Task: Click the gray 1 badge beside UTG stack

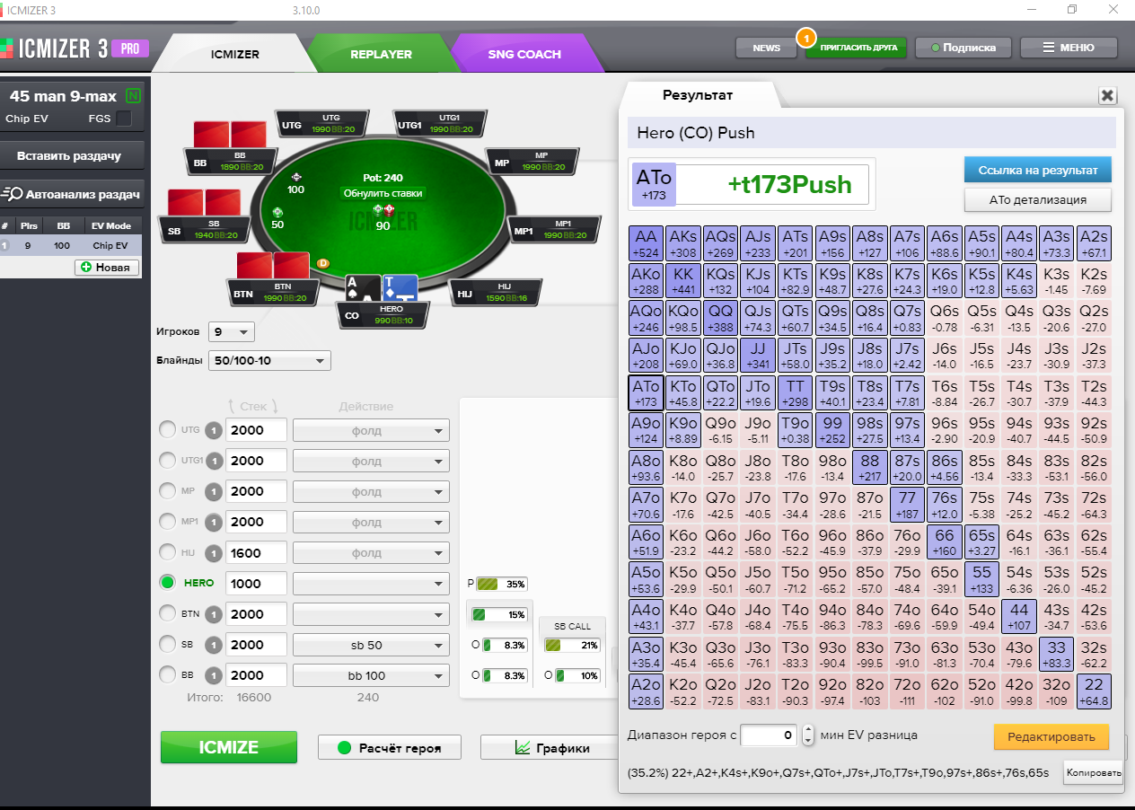Action: pyautogui.click(x=214, y=430)
